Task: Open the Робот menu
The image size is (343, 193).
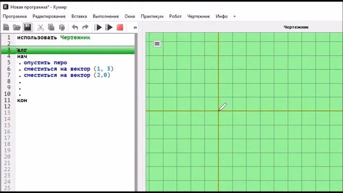Action: (175, 17)
